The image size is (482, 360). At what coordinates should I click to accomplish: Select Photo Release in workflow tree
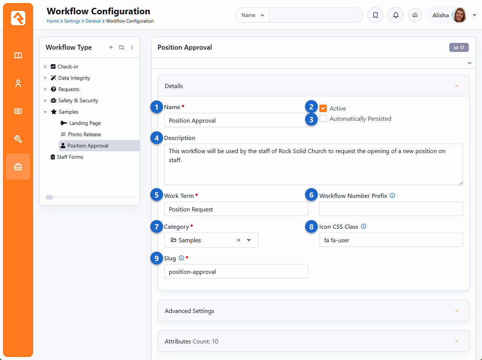coord(84,134)
